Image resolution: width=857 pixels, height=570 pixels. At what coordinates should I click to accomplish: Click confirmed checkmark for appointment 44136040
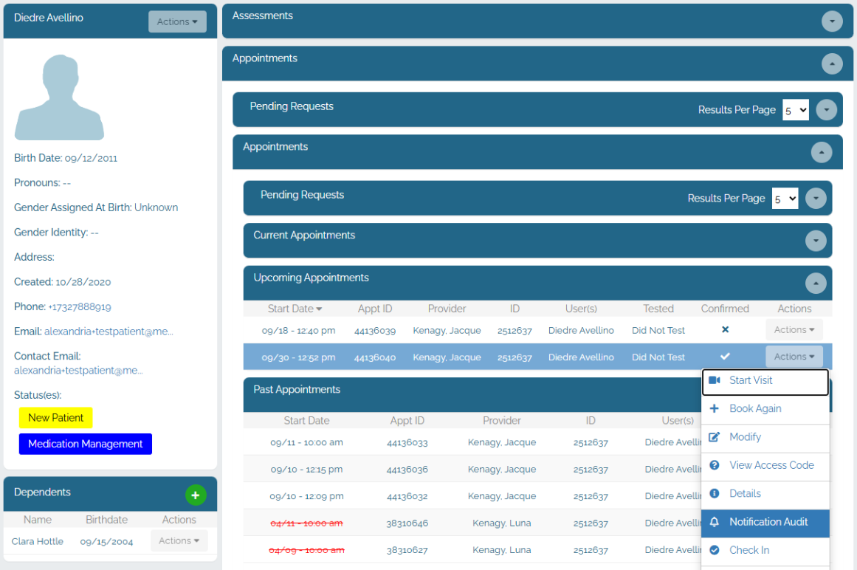[x=725, y=357]
